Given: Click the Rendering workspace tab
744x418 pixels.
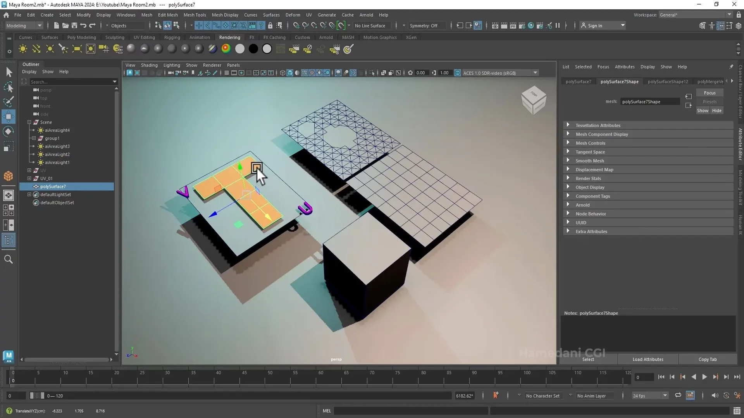Looking at the screenshot, I should click(x=229, y=37).
